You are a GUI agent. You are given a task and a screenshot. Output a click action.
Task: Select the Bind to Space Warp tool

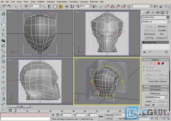click(26, 7)
